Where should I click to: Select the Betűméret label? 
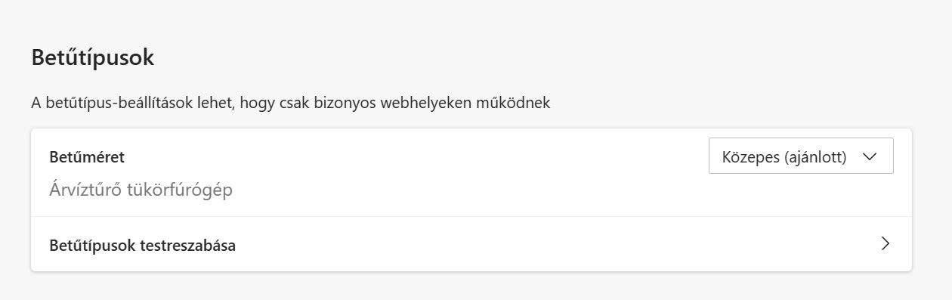[x=87, y=157]
